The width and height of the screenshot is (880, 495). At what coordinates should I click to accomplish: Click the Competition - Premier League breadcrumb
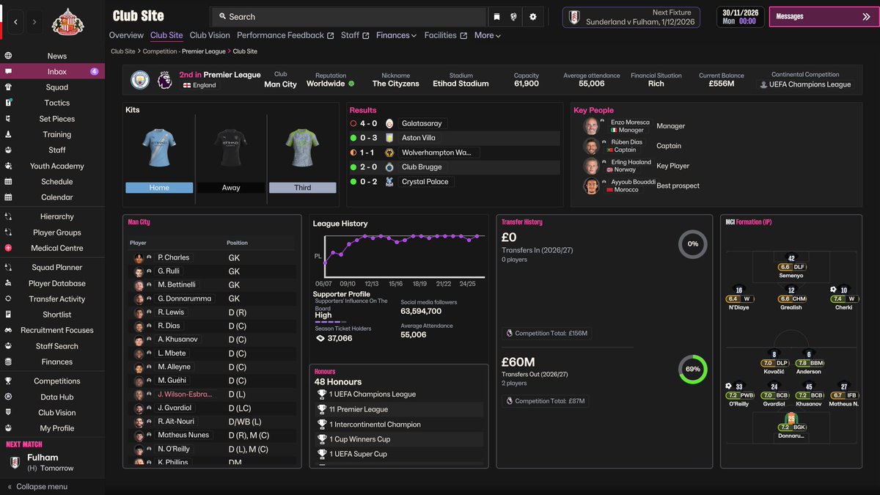click(x=186, y=52)
